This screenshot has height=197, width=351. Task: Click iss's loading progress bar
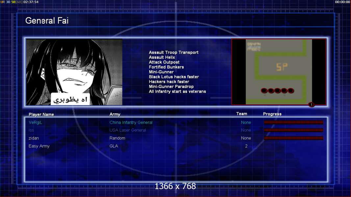point(293,130)
